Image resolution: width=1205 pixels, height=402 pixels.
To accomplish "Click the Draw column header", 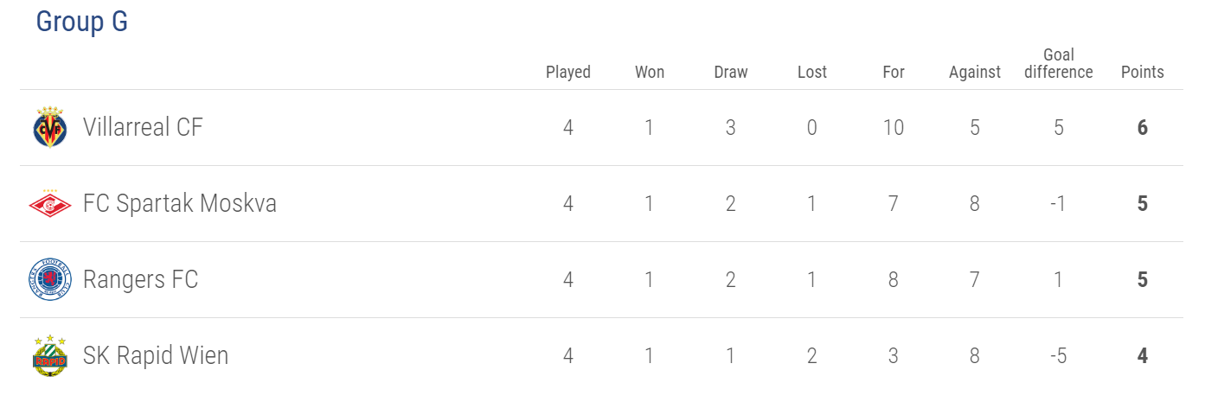I will point(731,73).
